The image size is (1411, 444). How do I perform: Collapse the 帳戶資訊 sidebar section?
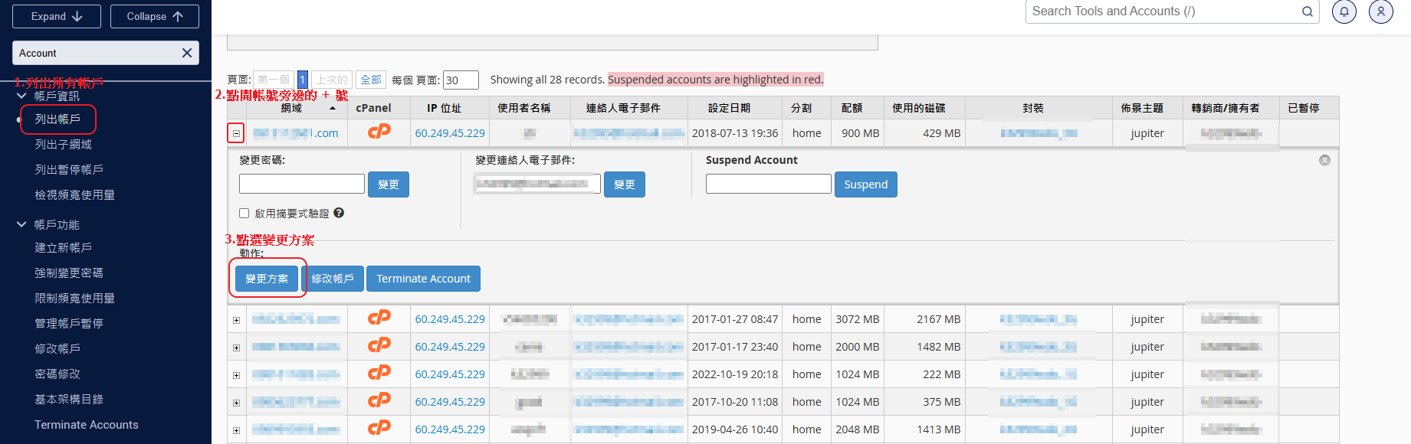(21, 96)
